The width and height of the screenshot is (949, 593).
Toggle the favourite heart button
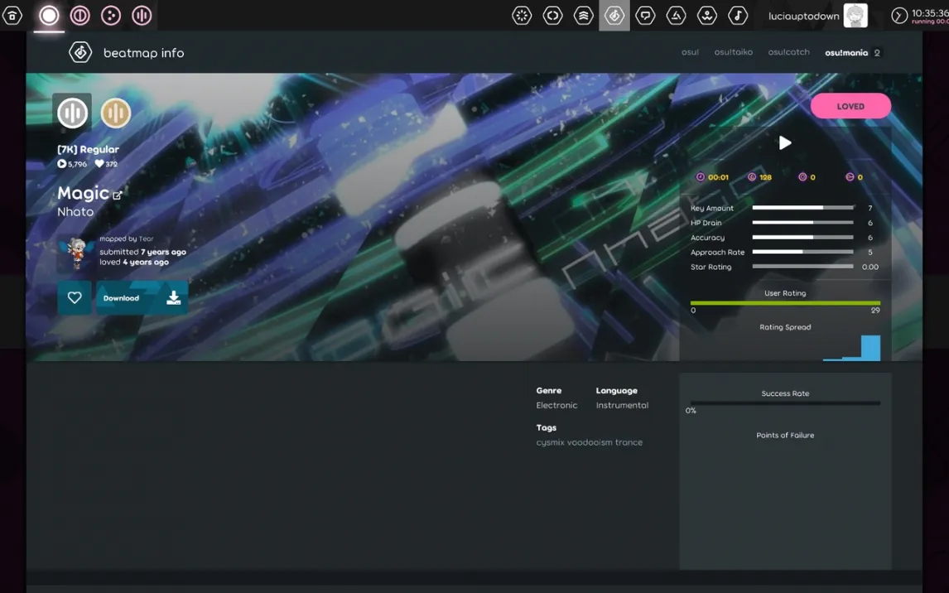(75, 298)
